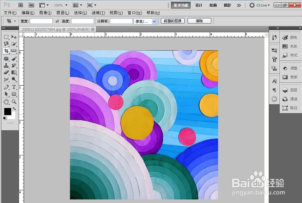Close the 2008121002927884.jpg document tab
Viewport: 302px width, 203px height.
93,29
